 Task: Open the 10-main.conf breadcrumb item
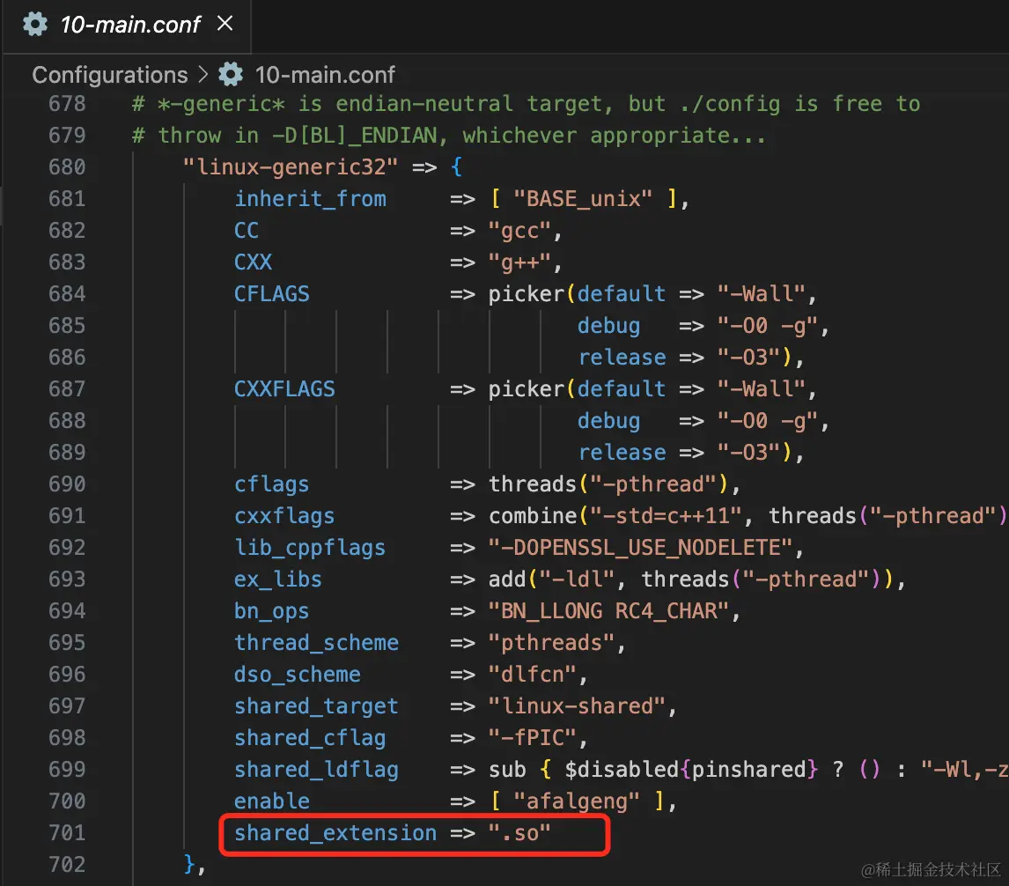tap(325, 75)
